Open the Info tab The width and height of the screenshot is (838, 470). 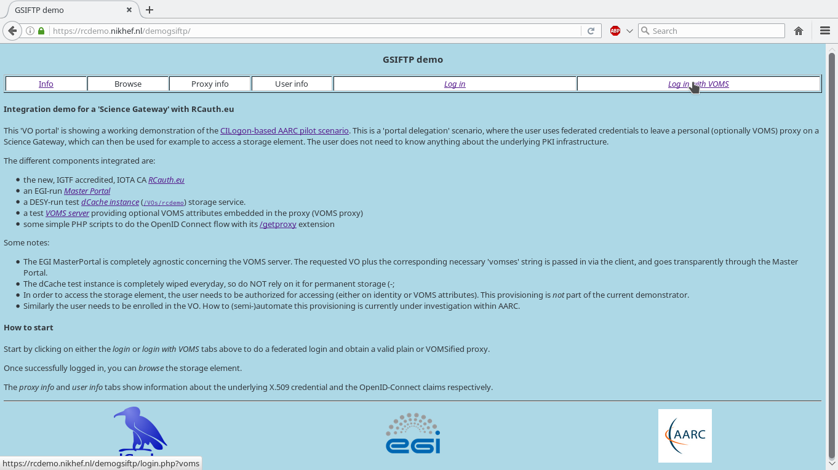coord(46,84)
